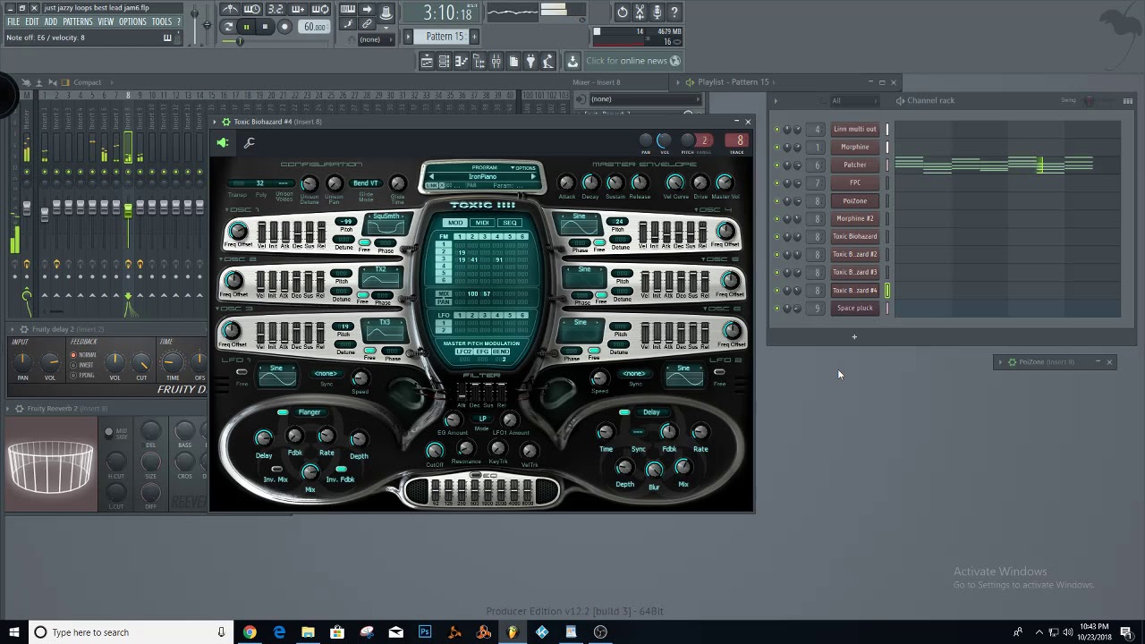Stop playback with the square stop button
Viewport: 1145px width, 644px height.
pyautogui.click(x=265, y=27)
